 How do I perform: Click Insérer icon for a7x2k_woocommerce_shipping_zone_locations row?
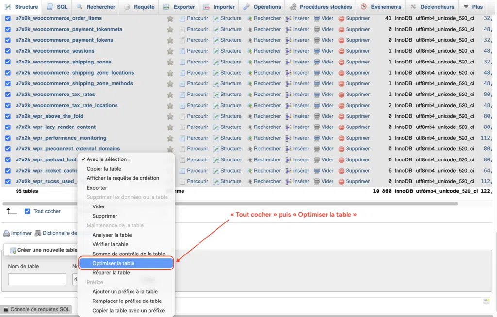click(x=288, y=73)
